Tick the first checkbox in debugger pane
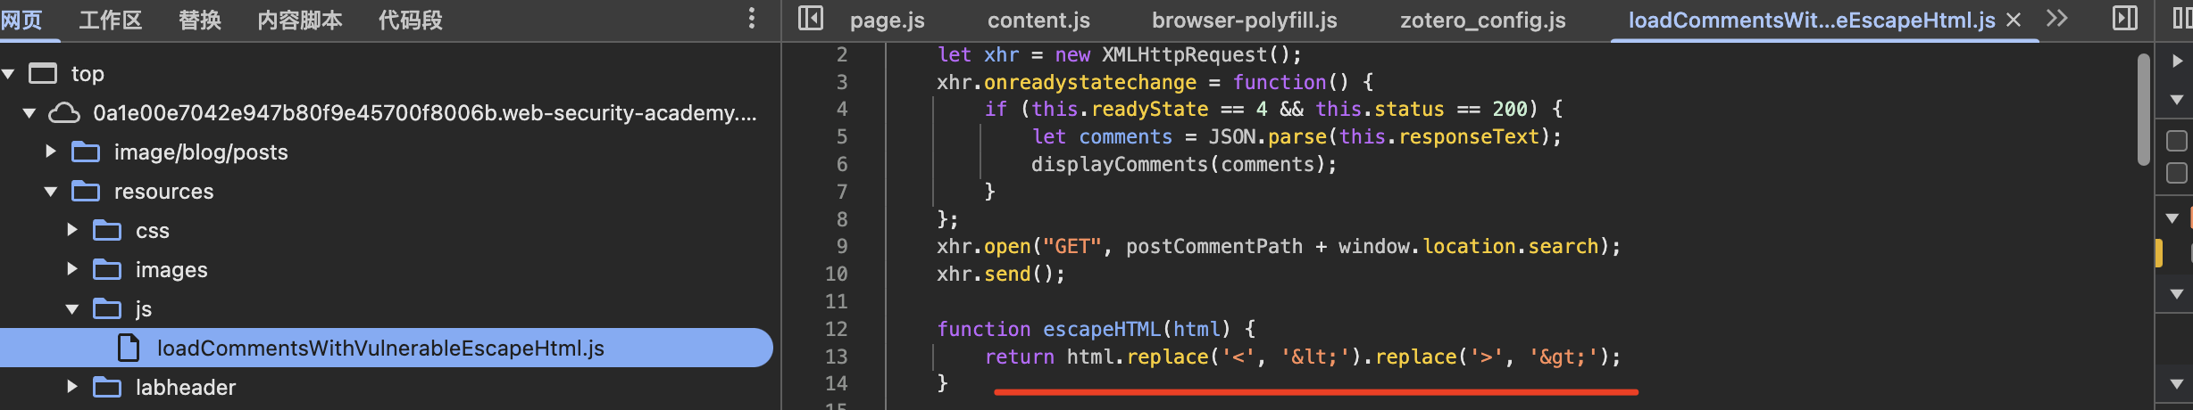Image resolution: width=2193 pixels, height=410 pixels. pos(2176,141)
